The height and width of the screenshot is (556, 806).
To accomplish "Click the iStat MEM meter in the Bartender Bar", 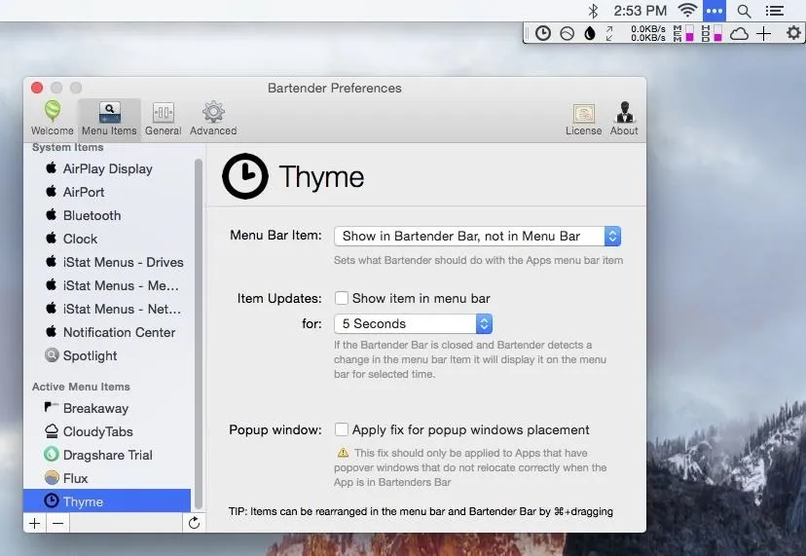I will coord(683,33).
